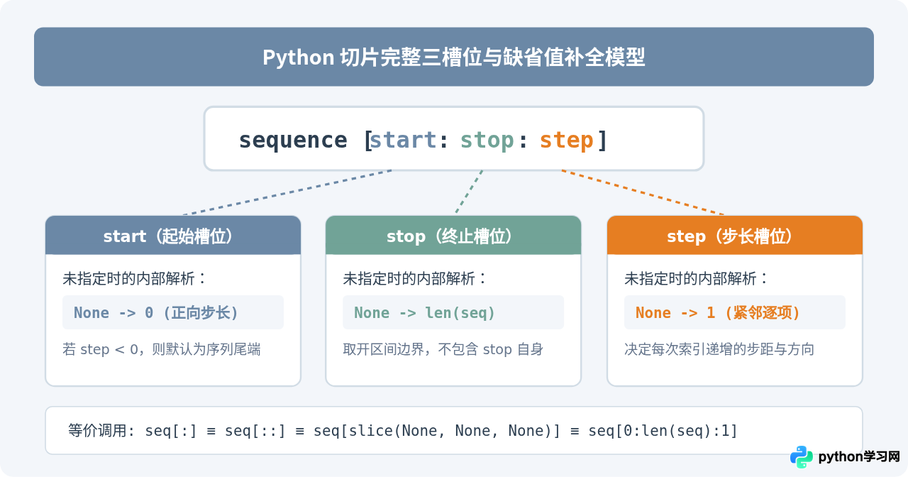Click the blue 'start' in the syntax box

(x=403, y=140)
